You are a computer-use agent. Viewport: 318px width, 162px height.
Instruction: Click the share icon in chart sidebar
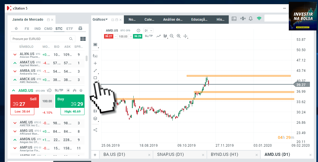95,130
